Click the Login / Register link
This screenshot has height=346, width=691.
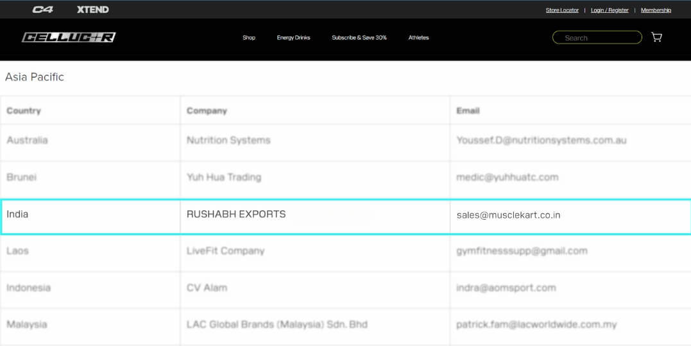coord(610,10)
